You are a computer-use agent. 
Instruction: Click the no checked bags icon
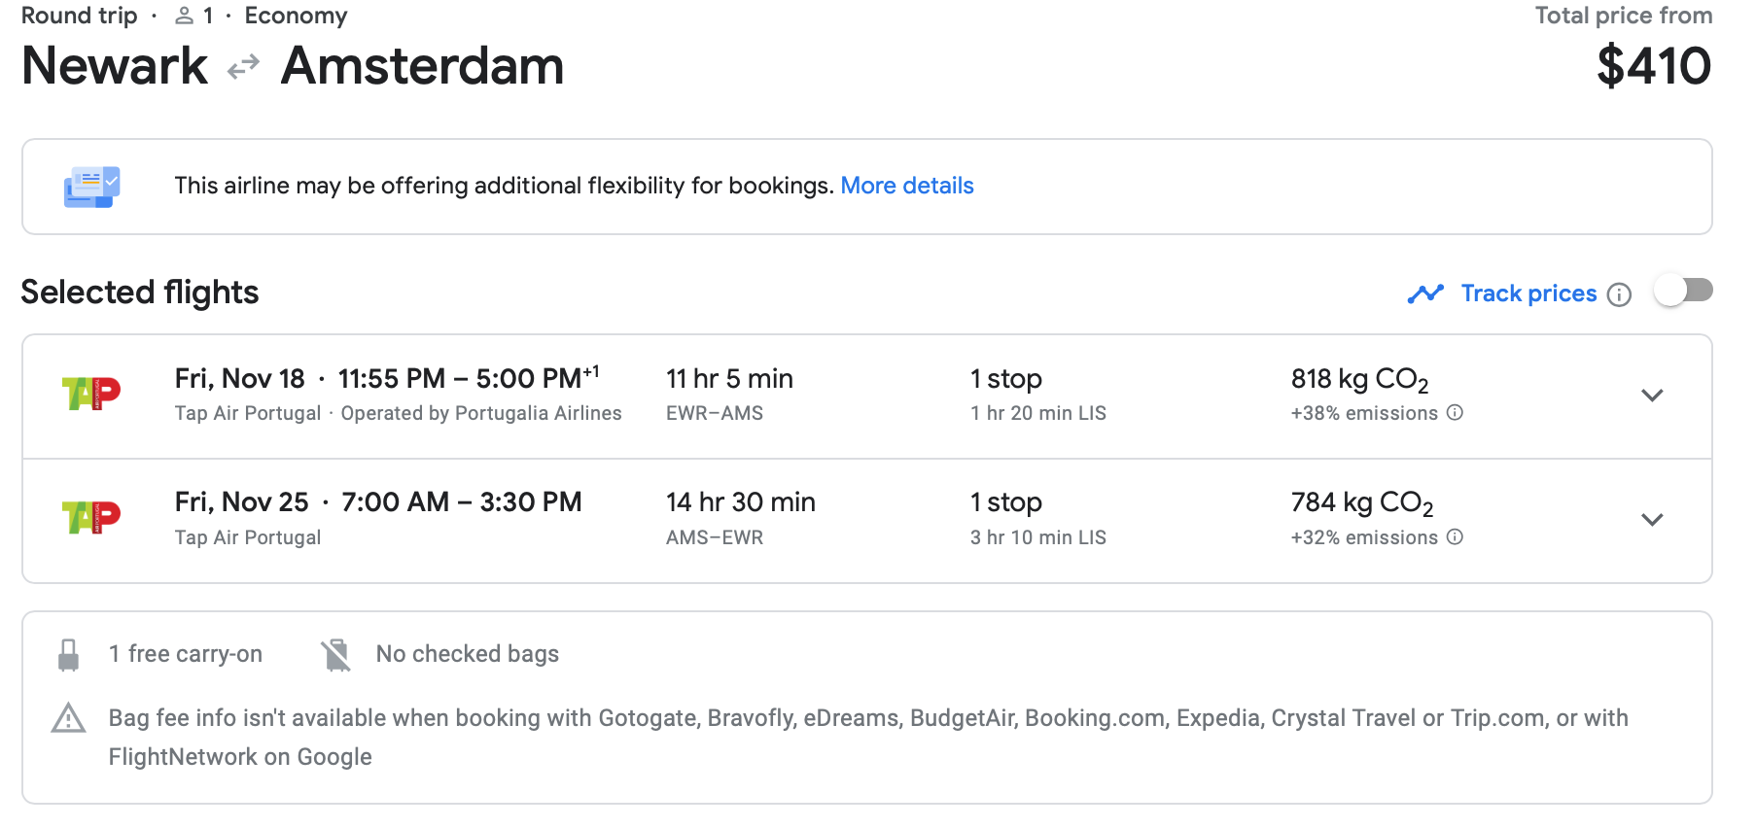pos(335,655)
